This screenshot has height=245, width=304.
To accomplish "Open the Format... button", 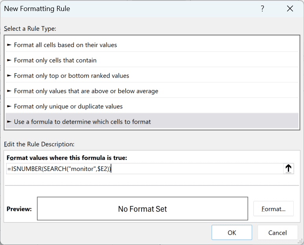I will (x=273, y=209).
